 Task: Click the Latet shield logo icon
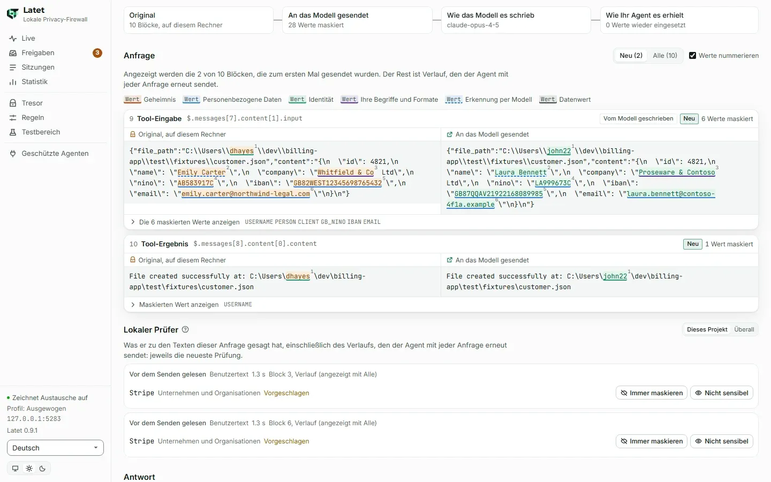pyautogui.click(x=12, y=14)
